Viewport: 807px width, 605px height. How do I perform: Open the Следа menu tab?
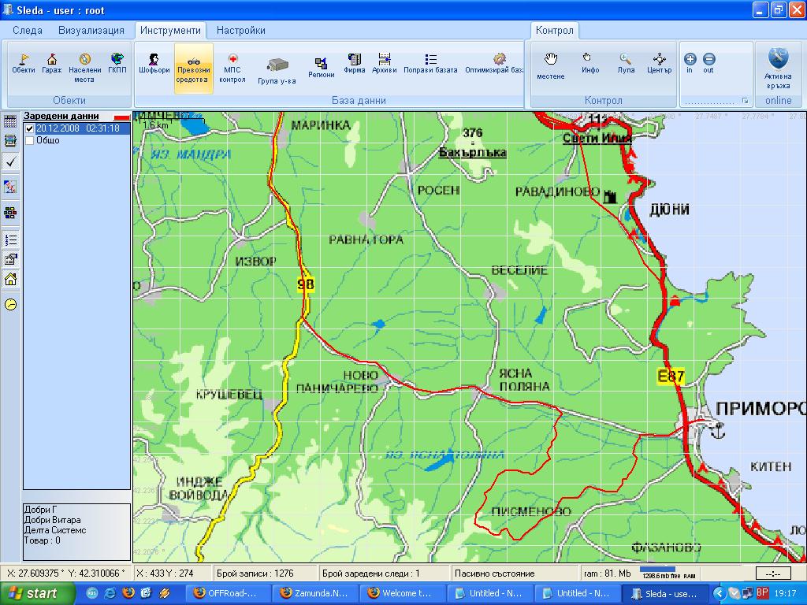[x=28, y=31]
